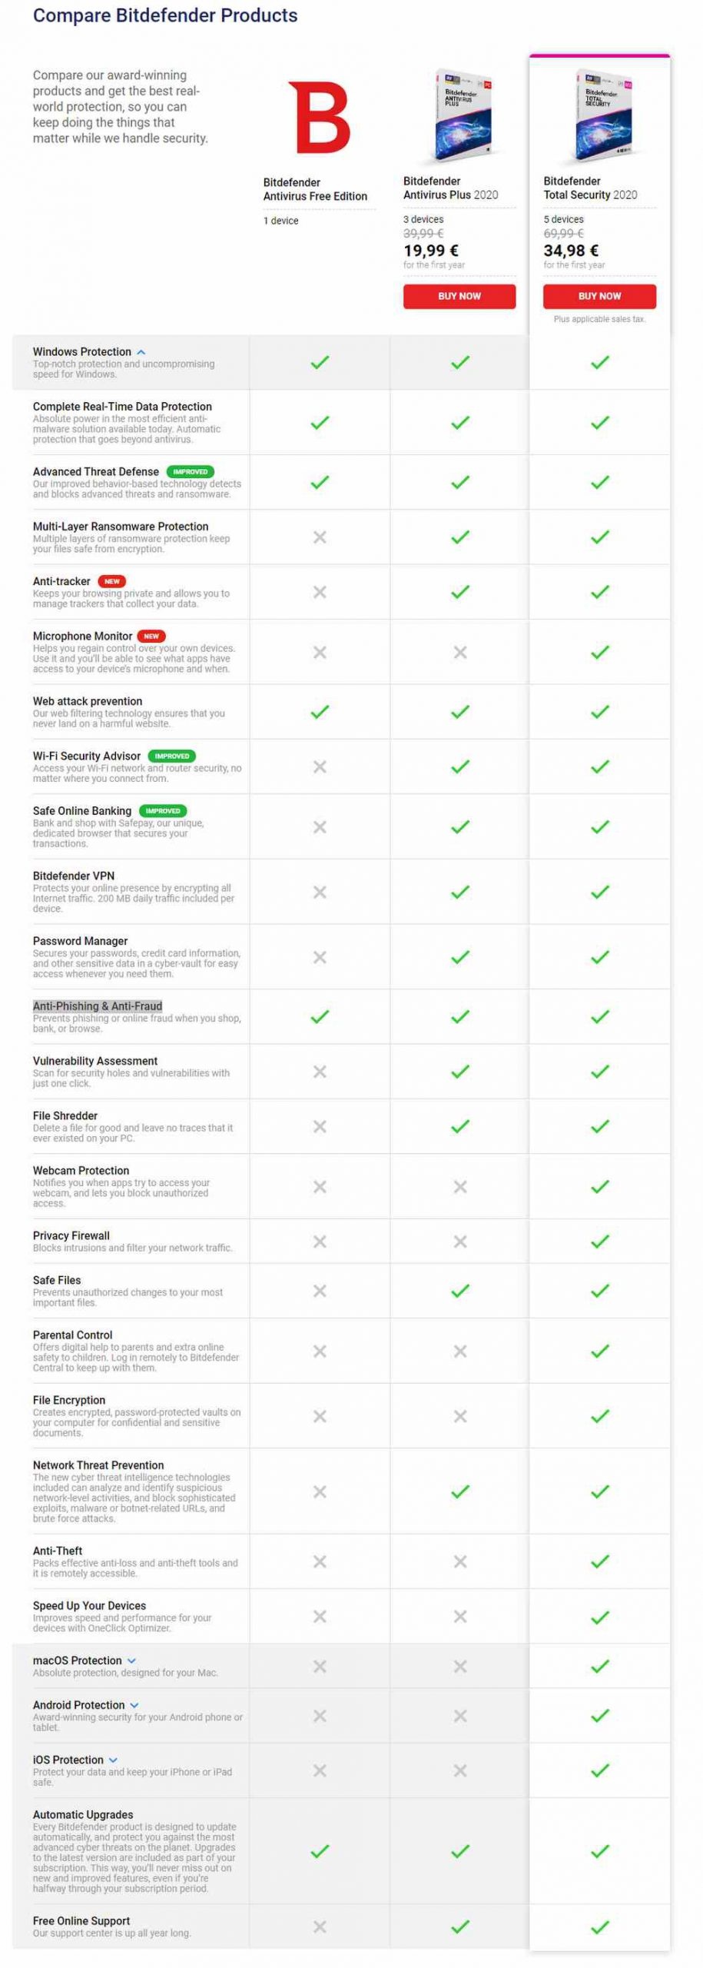This screenshot has height=1968, width=703.
Task: Expand the iOS Protection section
Action: pos(114,1760)
